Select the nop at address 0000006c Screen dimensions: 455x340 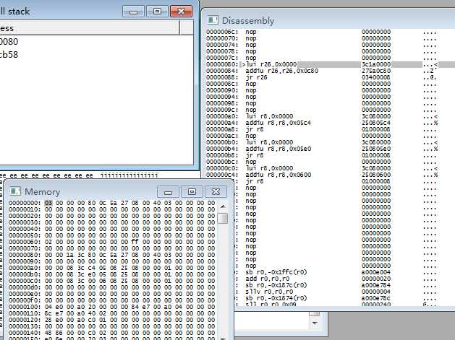(x=251, y=32)
